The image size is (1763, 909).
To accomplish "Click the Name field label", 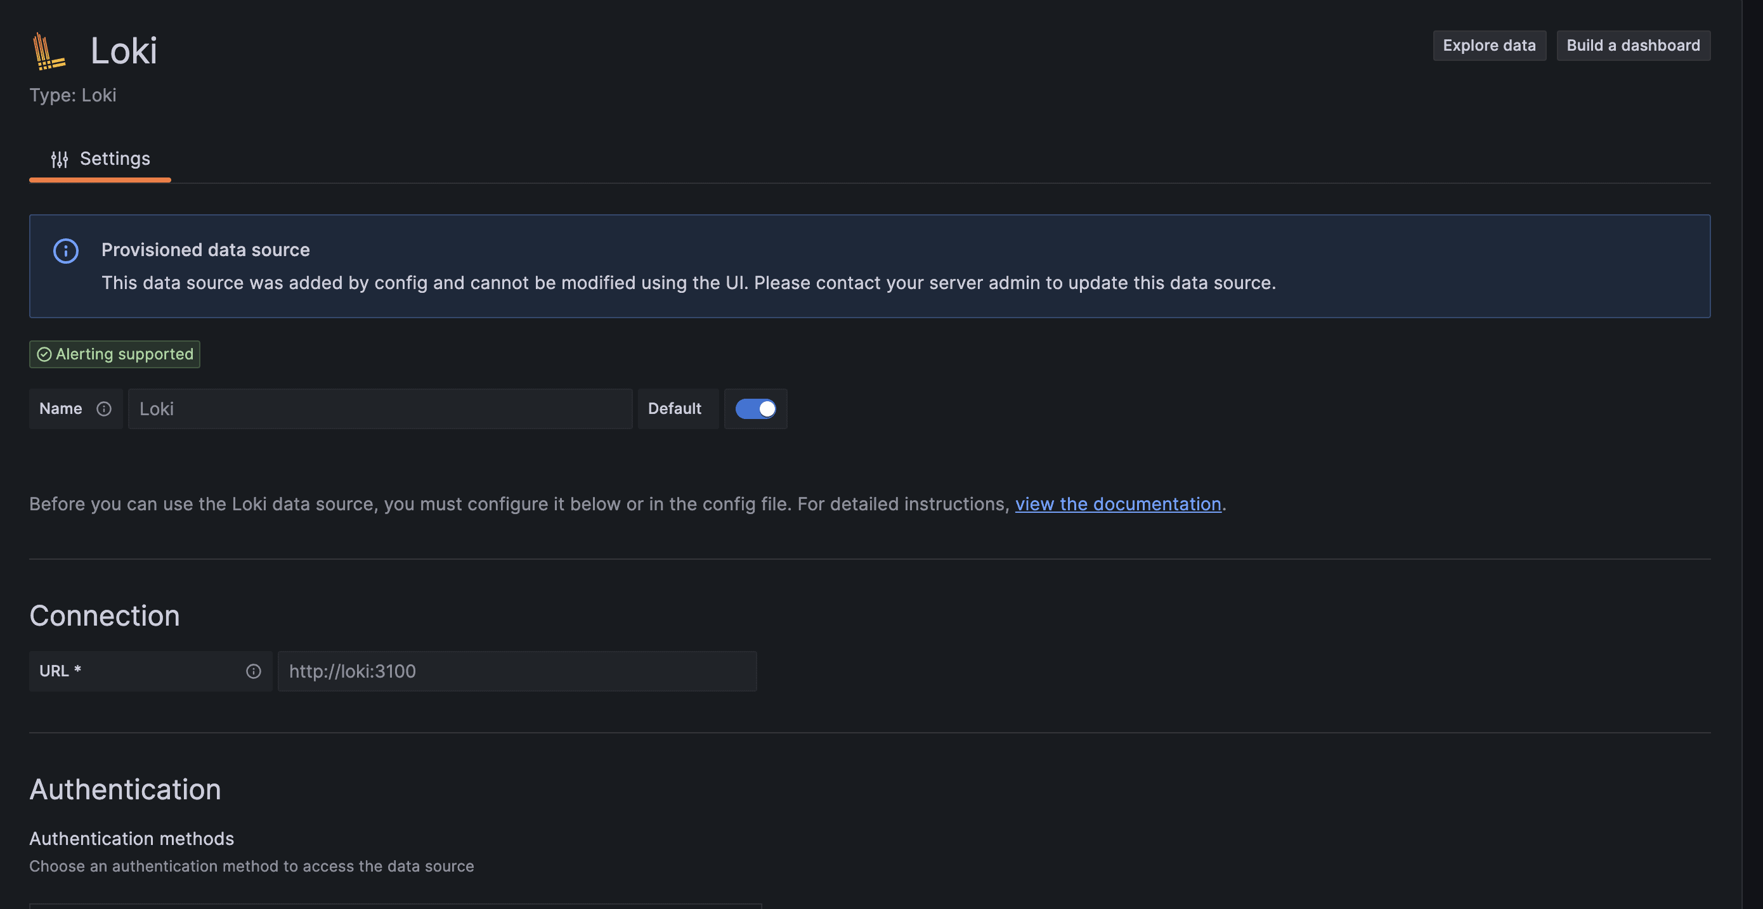I will pyautogui.click(x=60, y=409).
